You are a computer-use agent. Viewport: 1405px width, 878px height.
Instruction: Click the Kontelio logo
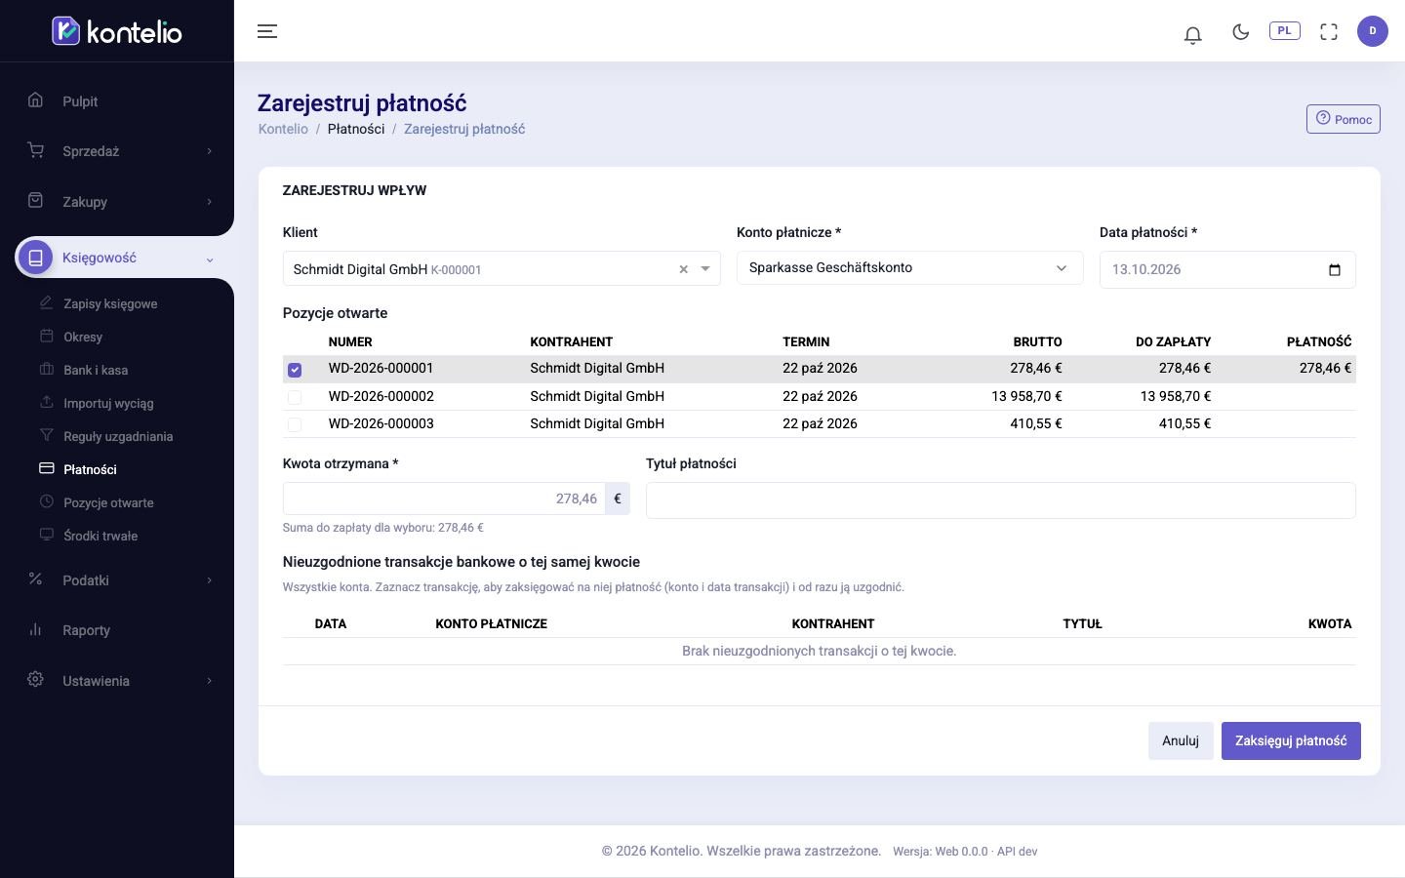117,31
